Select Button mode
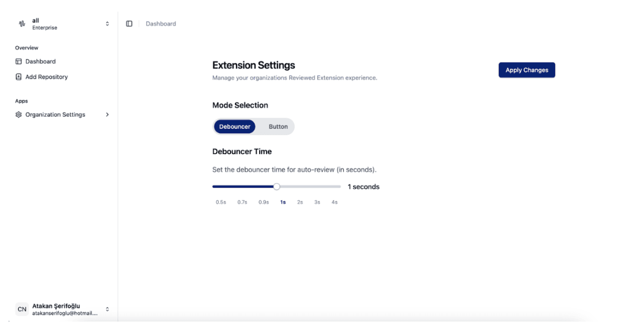The height and width of the screenshot is (324, 618). click(278, 126)
